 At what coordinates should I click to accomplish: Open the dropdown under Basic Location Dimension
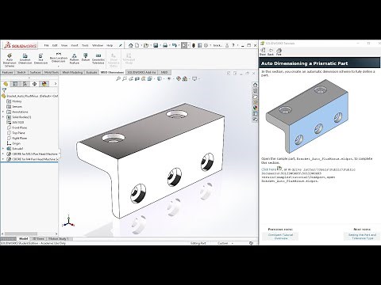pyautogui.click(x=59, y=66)
